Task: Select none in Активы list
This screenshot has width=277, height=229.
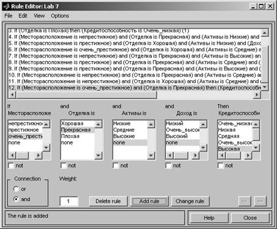Action: pos(130,143)
